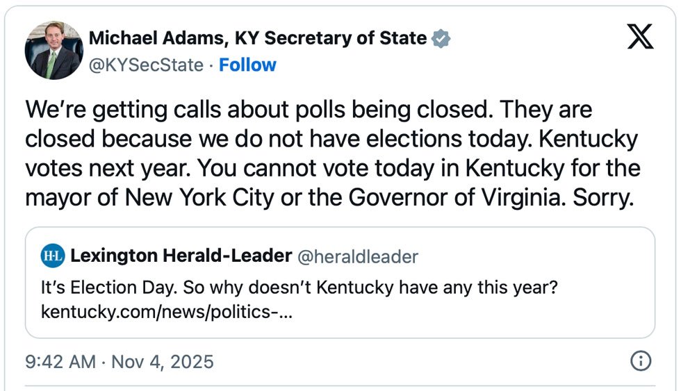
Task: Click the word "Sorry." ending the tweet
Action: click(603, 198)
